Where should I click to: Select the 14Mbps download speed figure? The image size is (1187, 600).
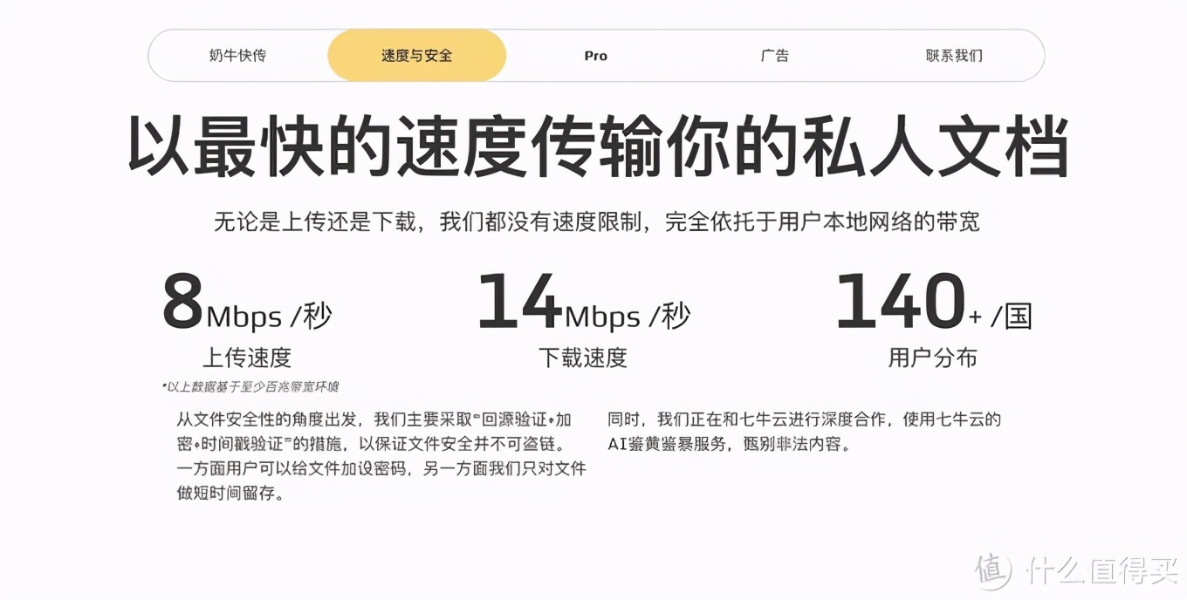coord(585,305)
